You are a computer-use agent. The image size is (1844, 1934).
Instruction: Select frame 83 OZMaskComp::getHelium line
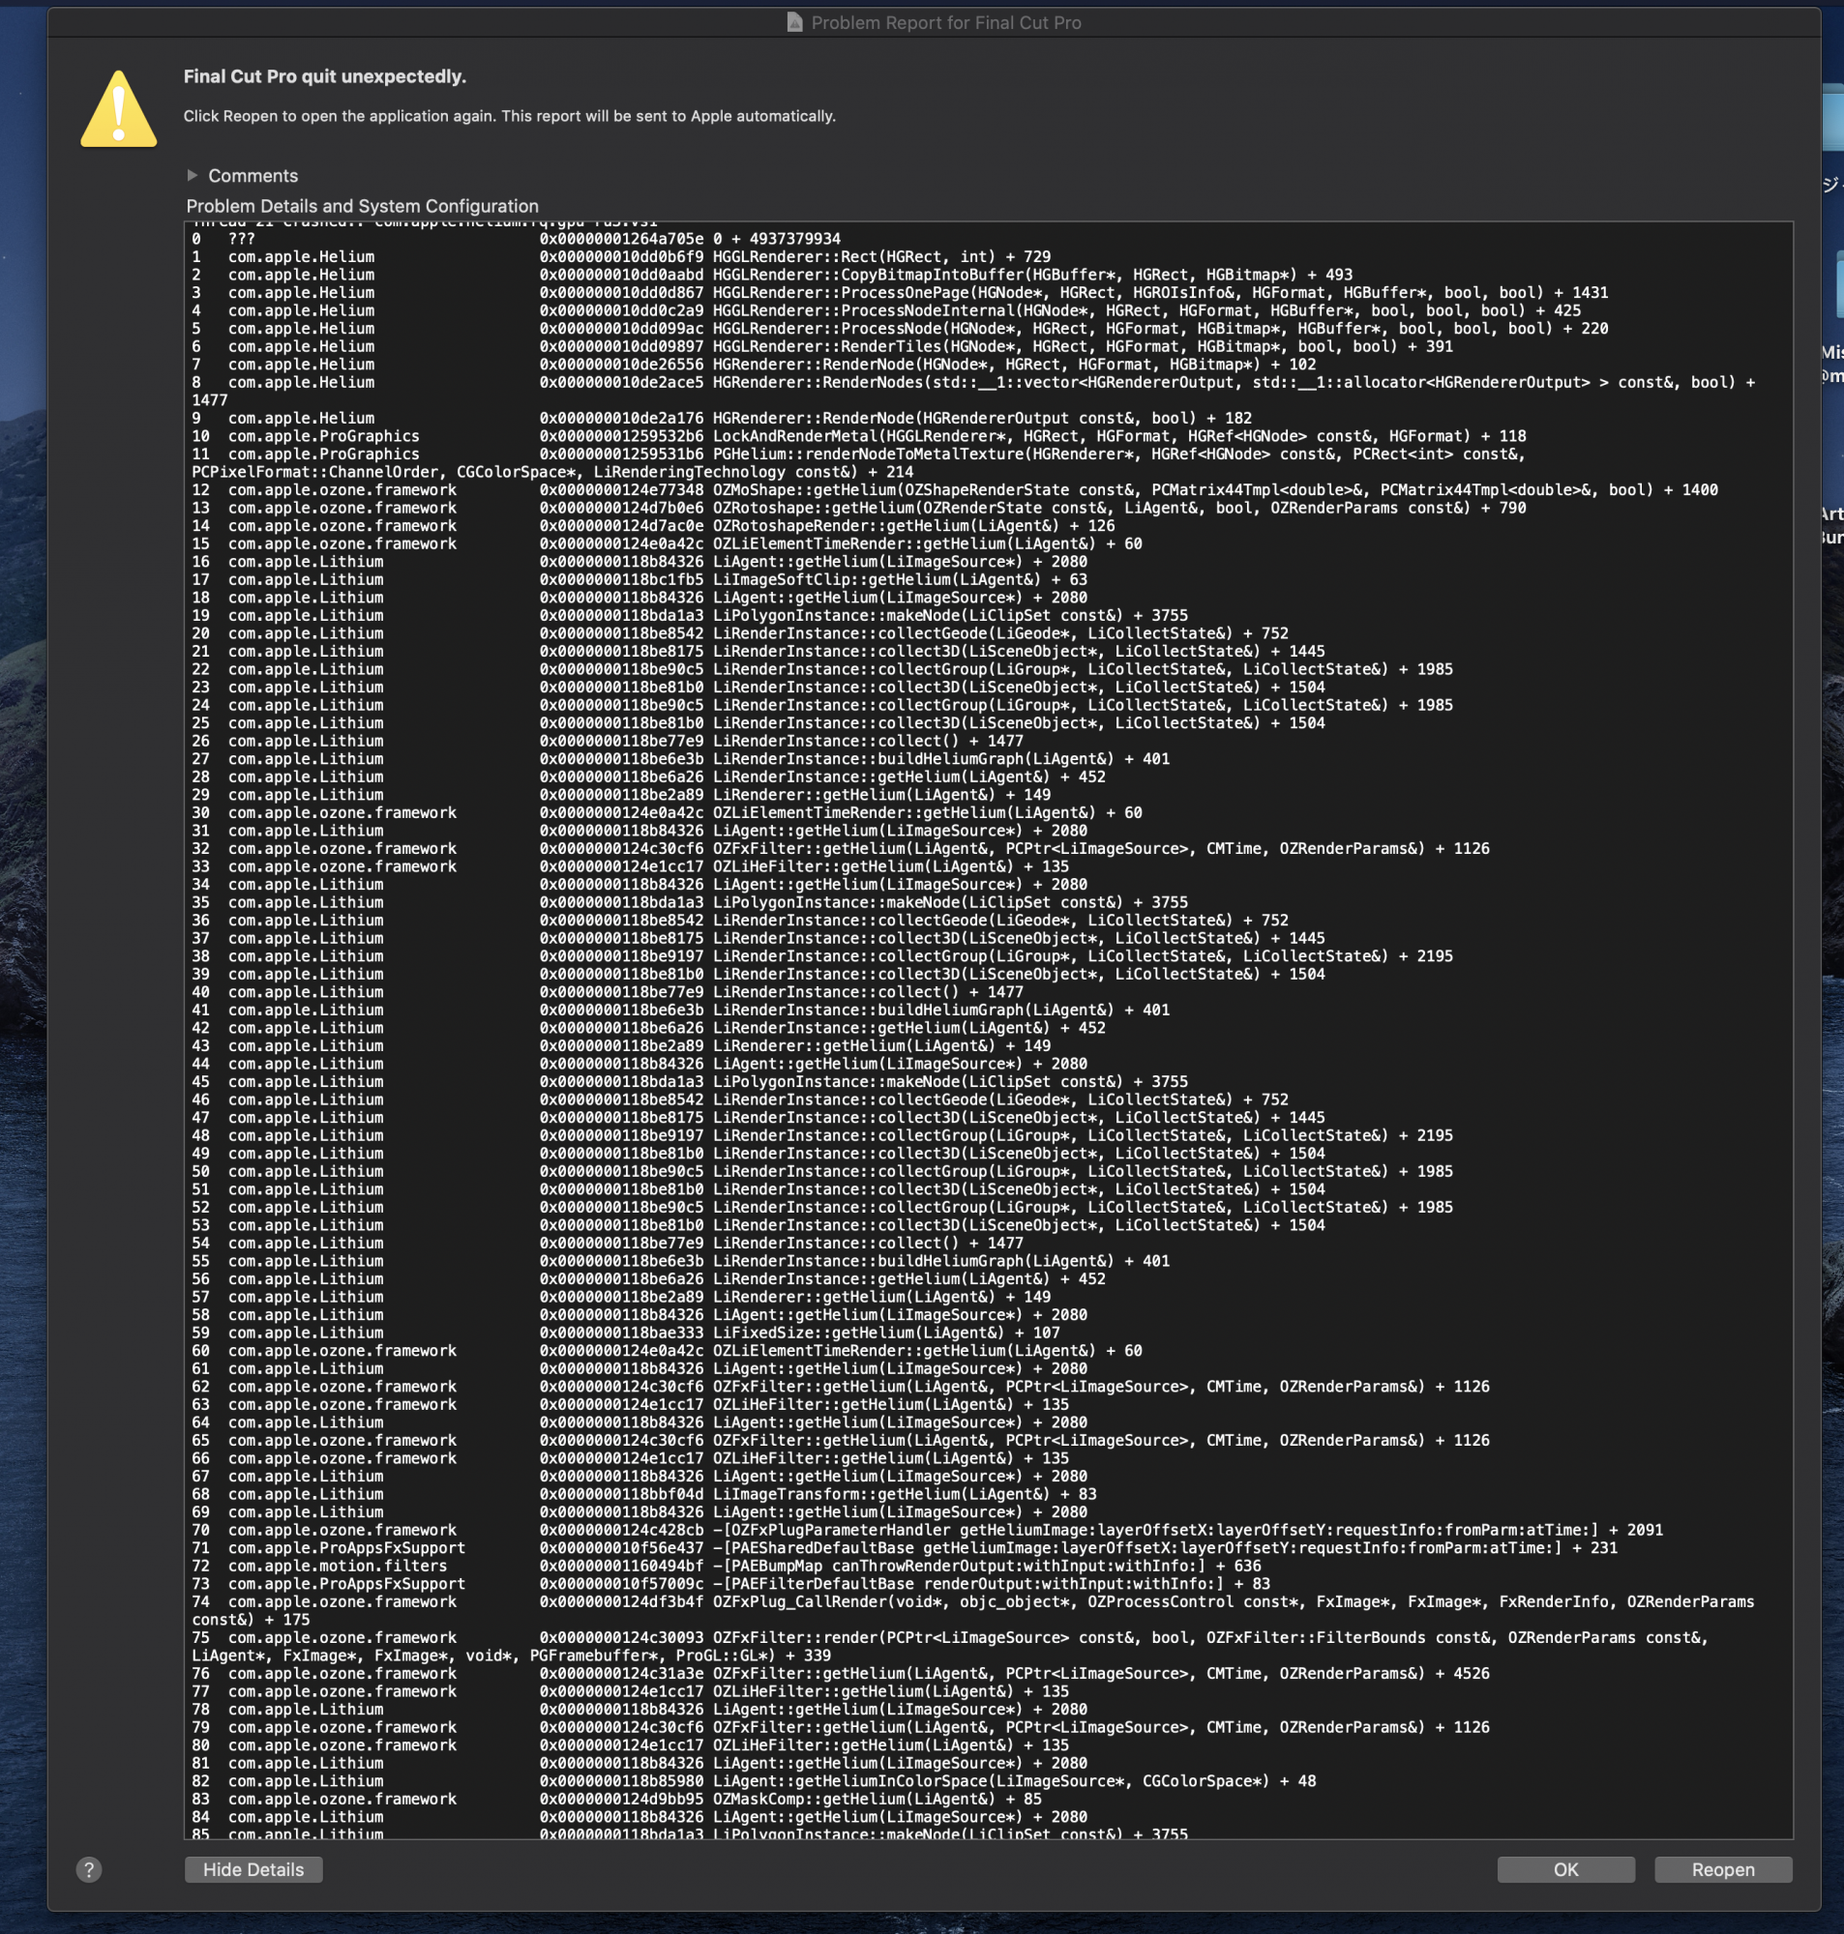coord(616,1800)
